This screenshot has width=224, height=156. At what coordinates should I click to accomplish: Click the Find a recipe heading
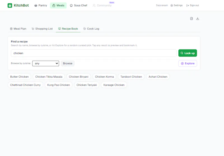(x=19, y=41)
